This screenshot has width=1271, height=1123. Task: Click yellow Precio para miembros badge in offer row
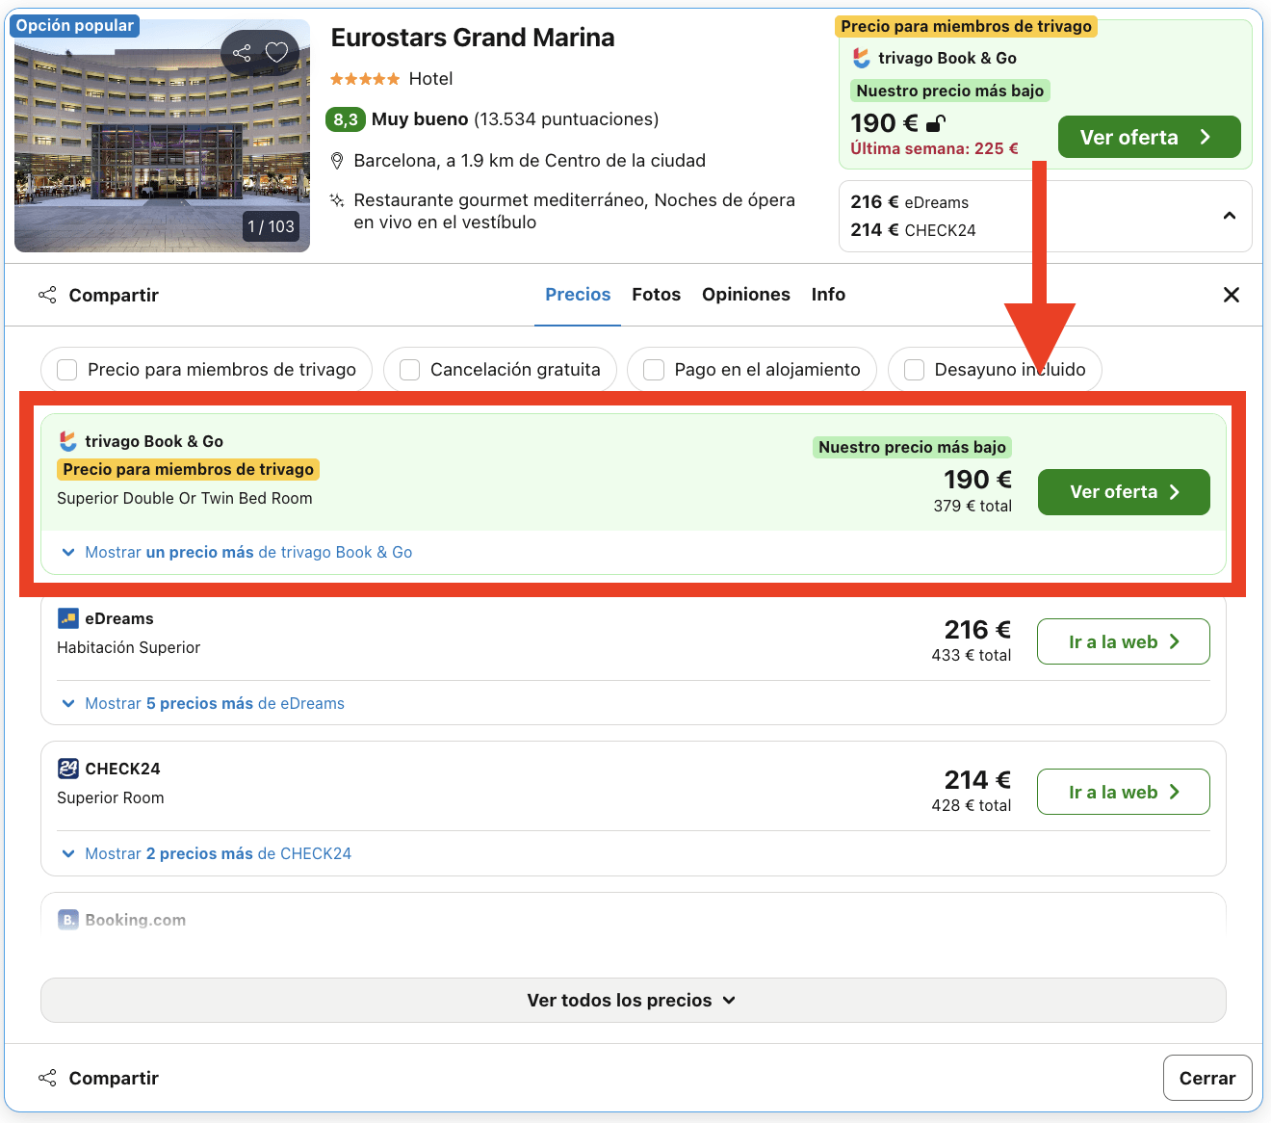[x=189, y=469]
